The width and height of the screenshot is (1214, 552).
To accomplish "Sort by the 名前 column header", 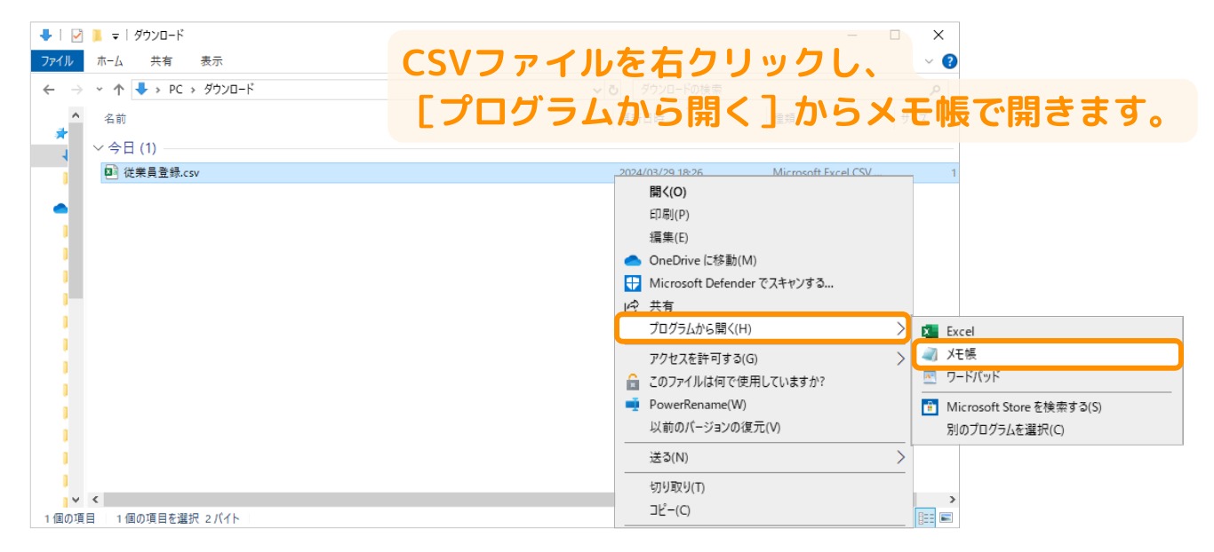I will (x=116, y=118).
